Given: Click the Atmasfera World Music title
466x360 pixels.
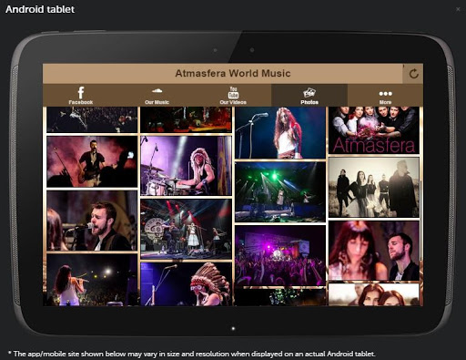Looking at the screenshot, I should [x=233, y=73].
